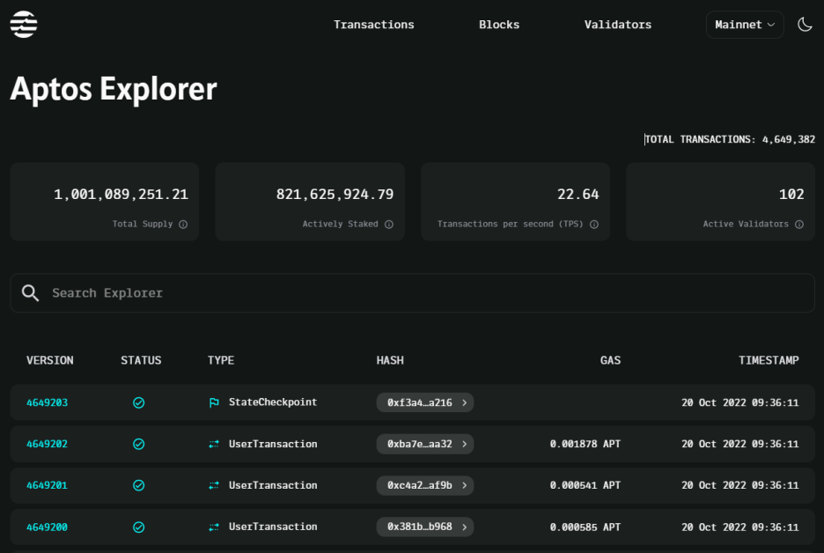The image size is (824, 553).
Task: Click success status icon for 4649200
Action: click(139, 527)
